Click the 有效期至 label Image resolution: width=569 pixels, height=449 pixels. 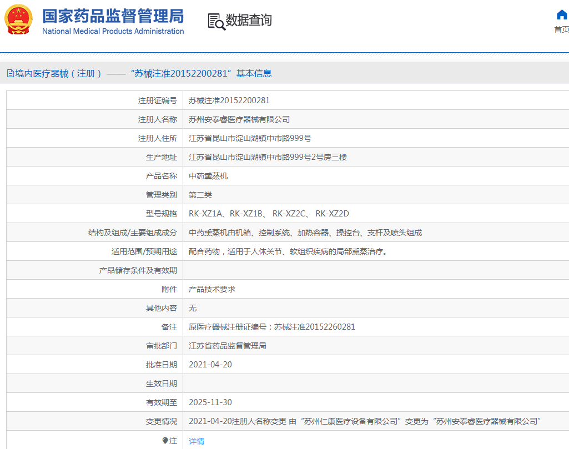(x=162, y=402)
